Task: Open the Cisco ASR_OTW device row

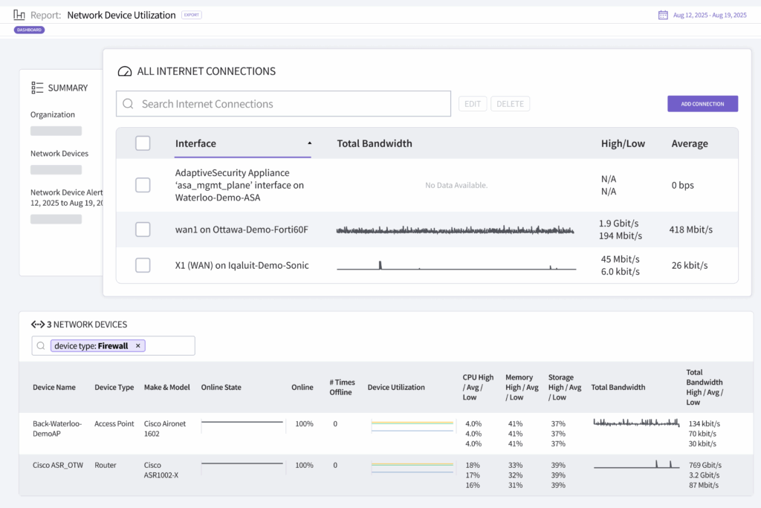Action: 386,475
